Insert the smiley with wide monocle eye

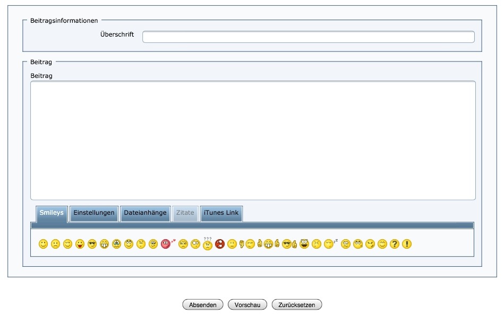tap(195, 244)
